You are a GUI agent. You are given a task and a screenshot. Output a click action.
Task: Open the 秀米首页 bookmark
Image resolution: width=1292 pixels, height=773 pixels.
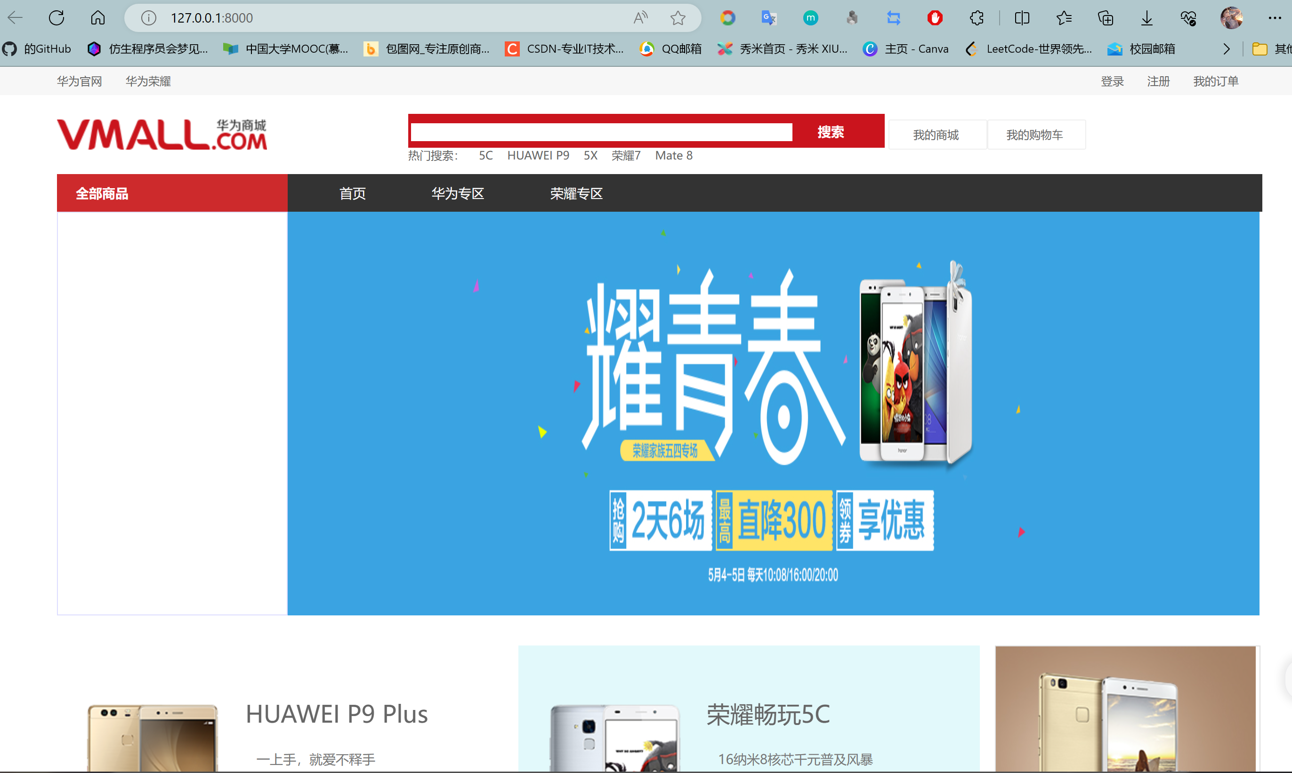pos(782,49)
